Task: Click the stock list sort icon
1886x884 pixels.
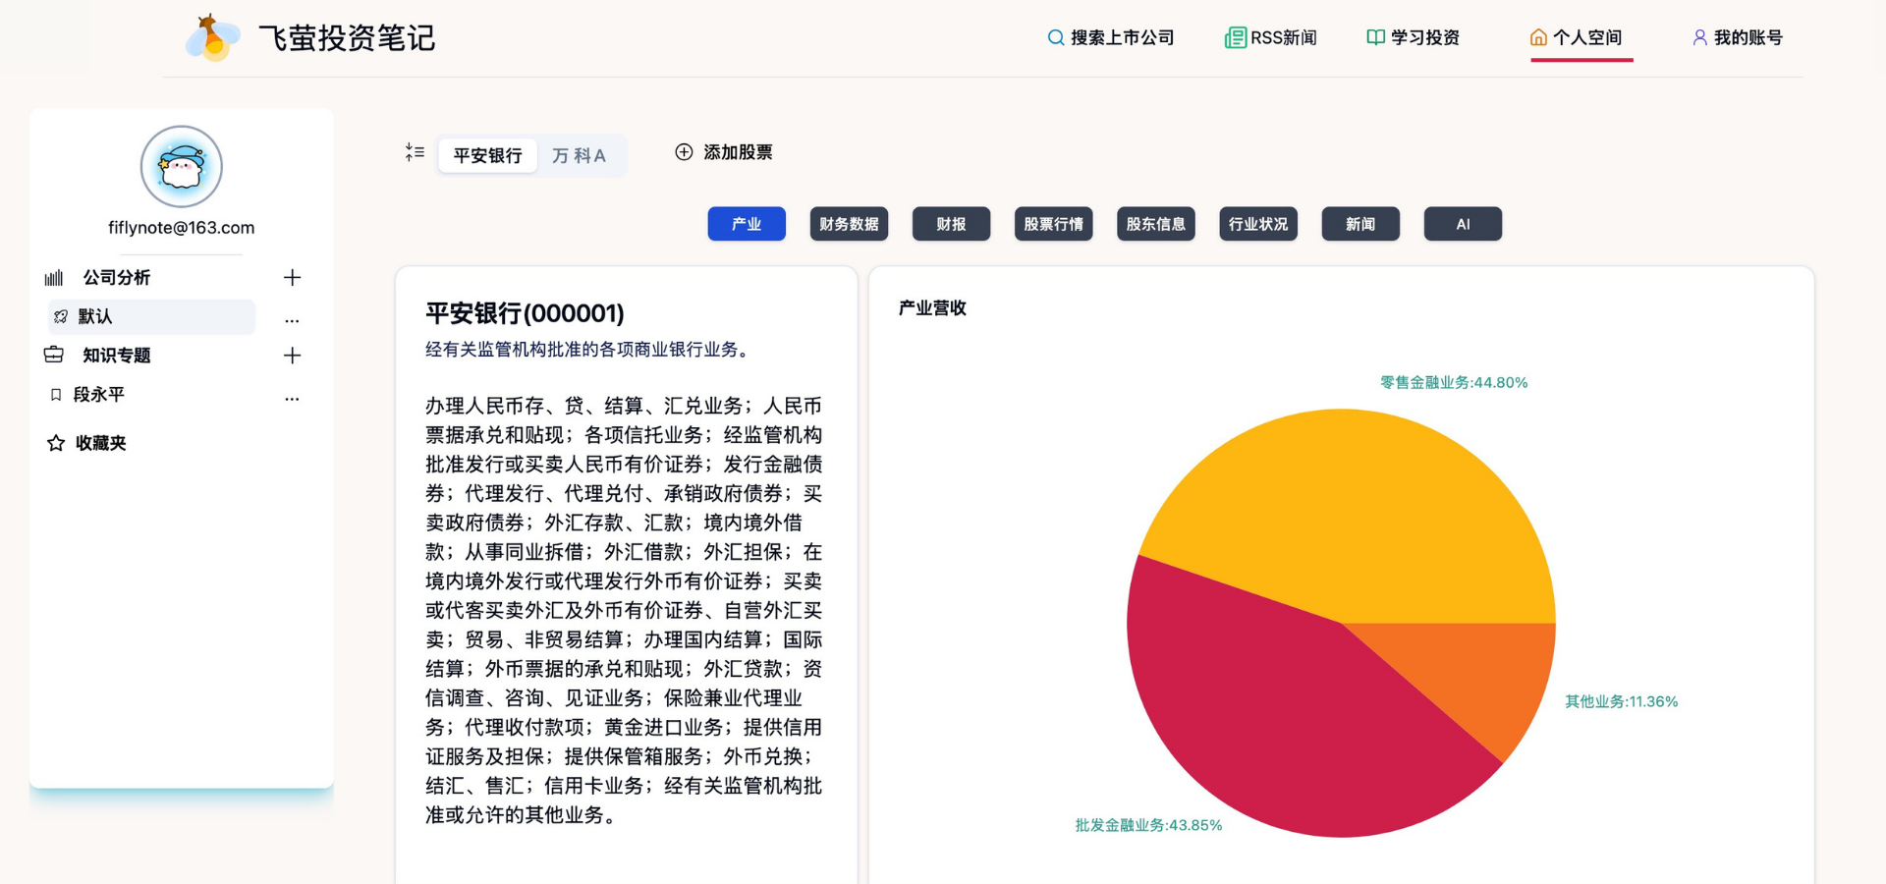Action: coord(415,152)
